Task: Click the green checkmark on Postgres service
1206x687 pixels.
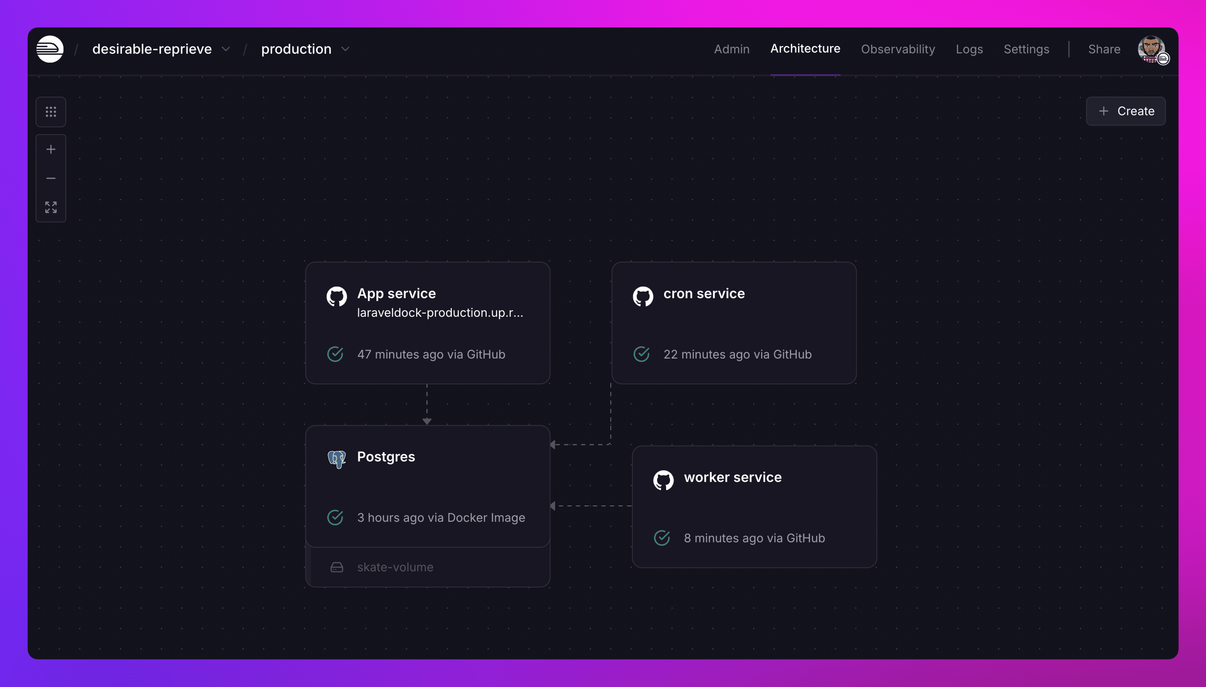Action: 336,517
